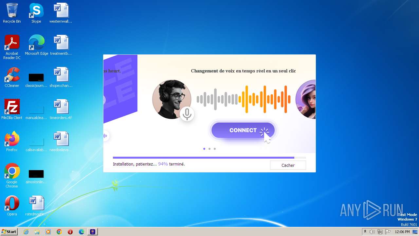Open the treatmentb Word document icon
This screenshot has width=419, height=236.
(61, 45)
